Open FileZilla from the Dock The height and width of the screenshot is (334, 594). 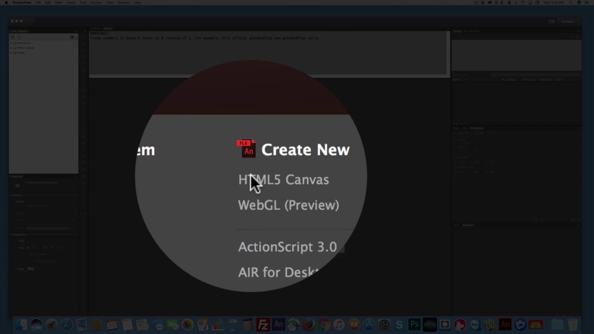pyautogui.click(x=263, y=324)
